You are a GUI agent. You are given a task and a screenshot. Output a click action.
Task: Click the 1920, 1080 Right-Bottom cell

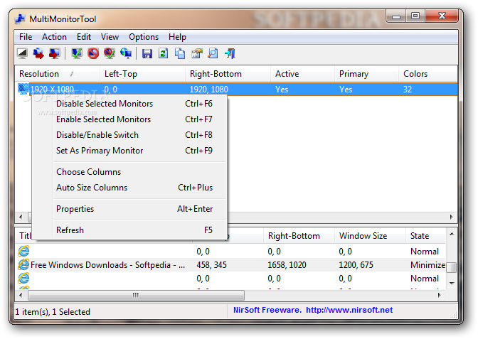point(209,90)
